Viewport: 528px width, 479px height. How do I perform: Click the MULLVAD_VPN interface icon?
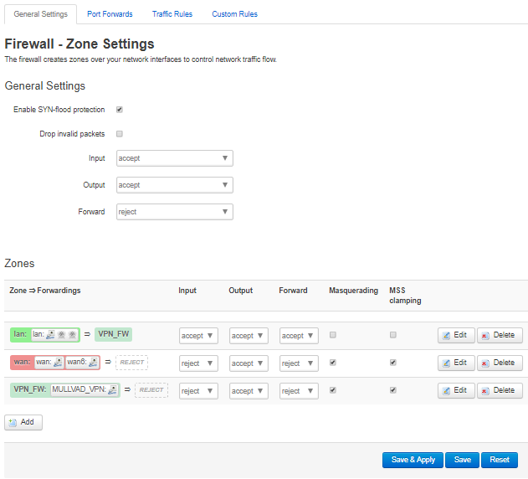coord(113,390)
